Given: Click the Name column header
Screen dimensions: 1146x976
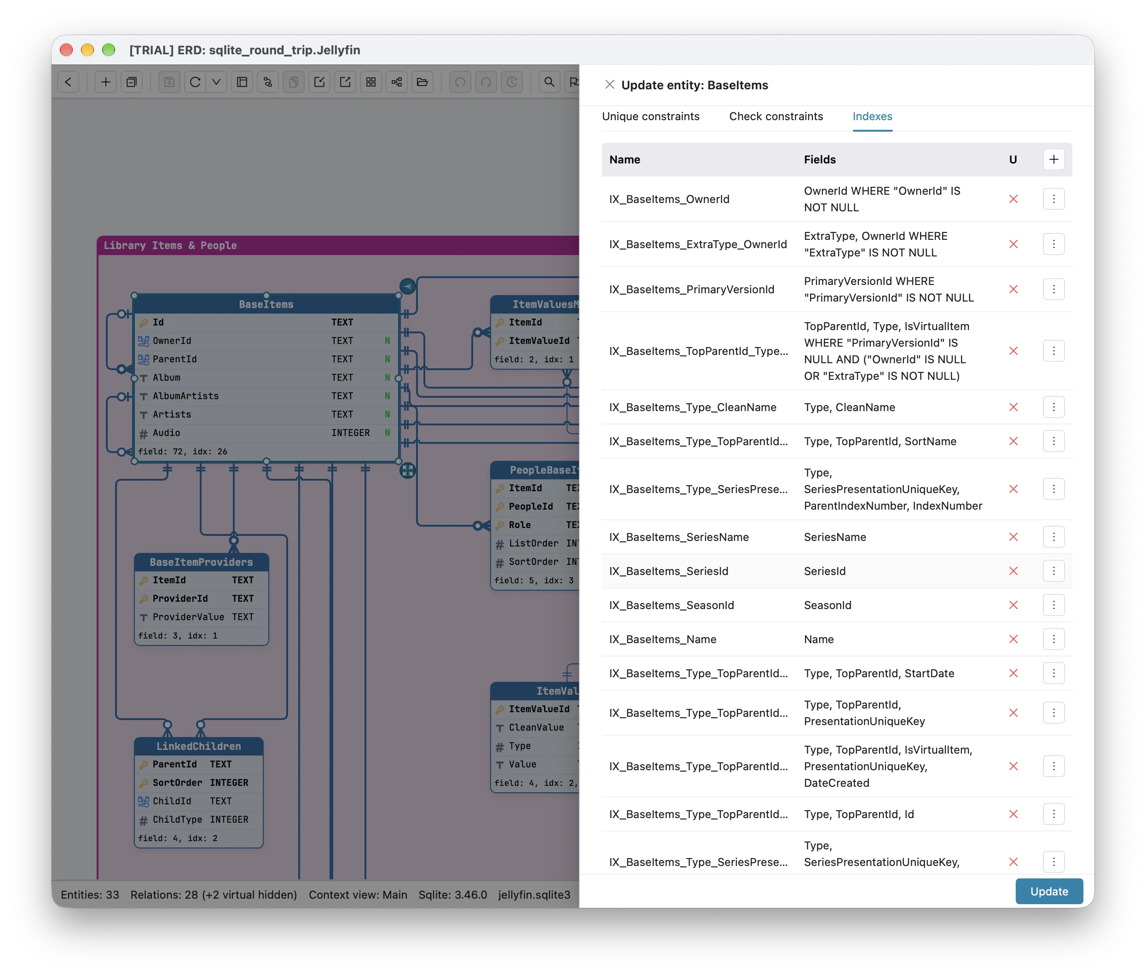Looking at the screenshot, I should 625,159.
